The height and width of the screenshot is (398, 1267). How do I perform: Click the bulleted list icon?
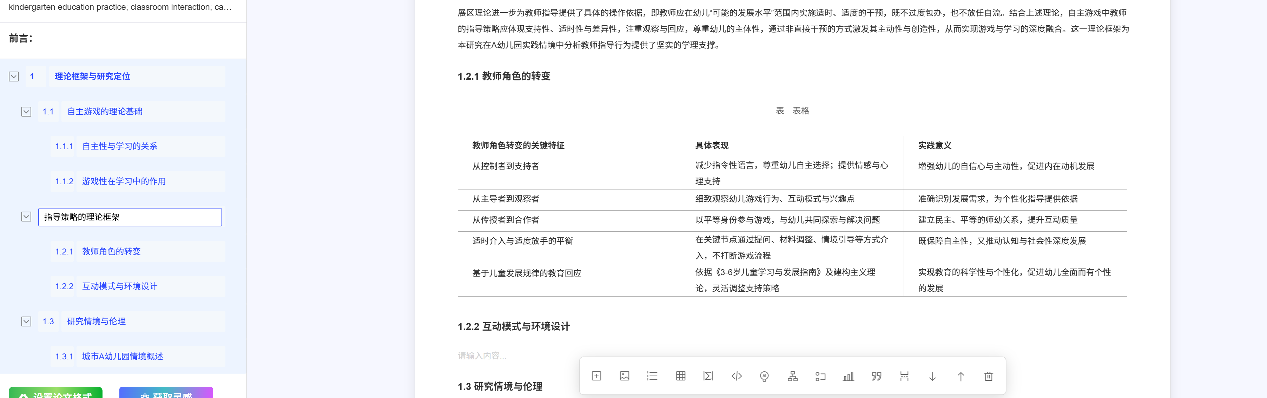(652, 376)
